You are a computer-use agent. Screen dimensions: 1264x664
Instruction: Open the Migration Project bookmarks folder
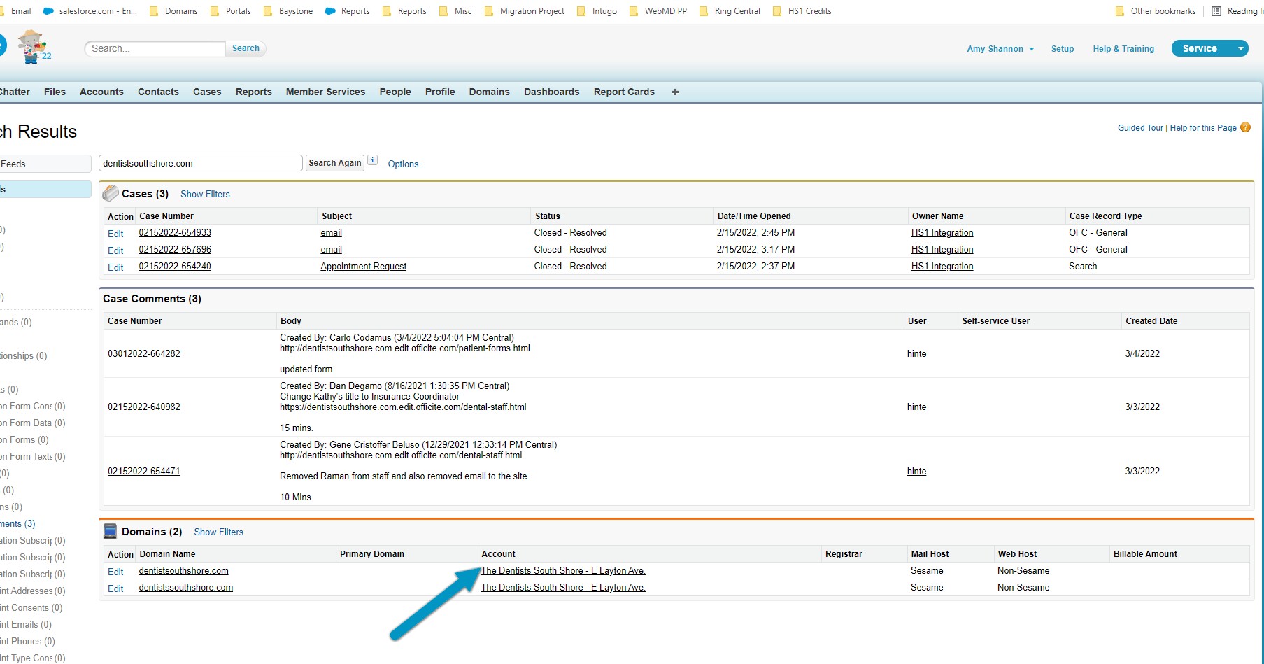[x=524, y=11]
